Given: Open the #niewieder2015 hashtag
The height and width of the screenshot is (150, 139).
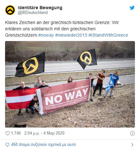Looking at the screenshot, I should coord(71,35).
